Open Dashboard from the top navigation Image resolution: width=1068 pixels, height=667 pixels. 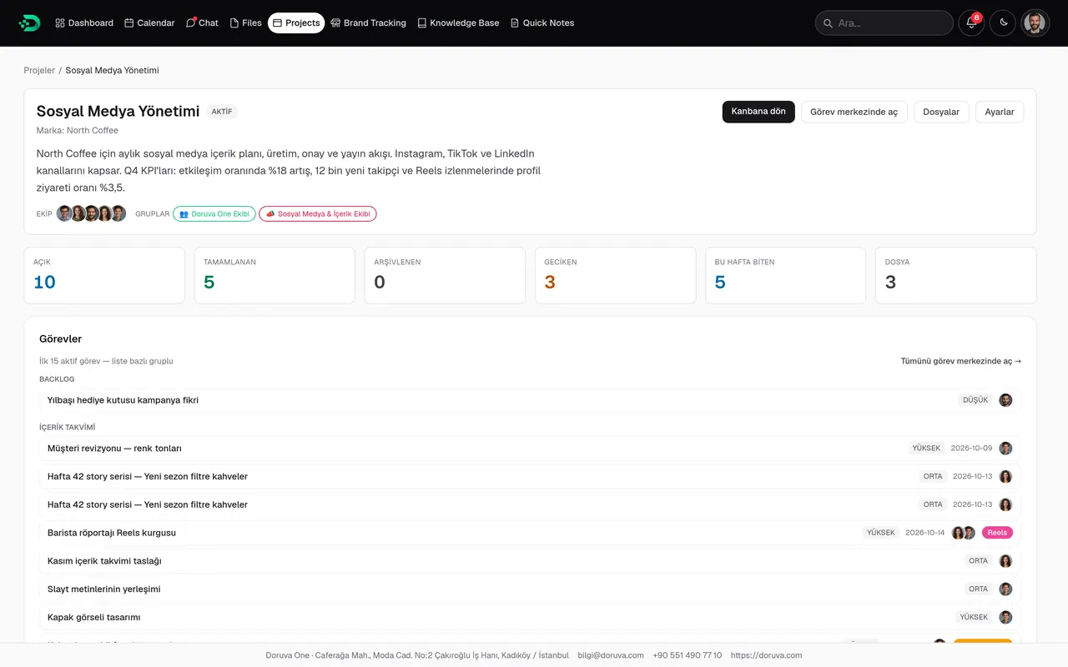pyautogui.click(x=84, y=23)
